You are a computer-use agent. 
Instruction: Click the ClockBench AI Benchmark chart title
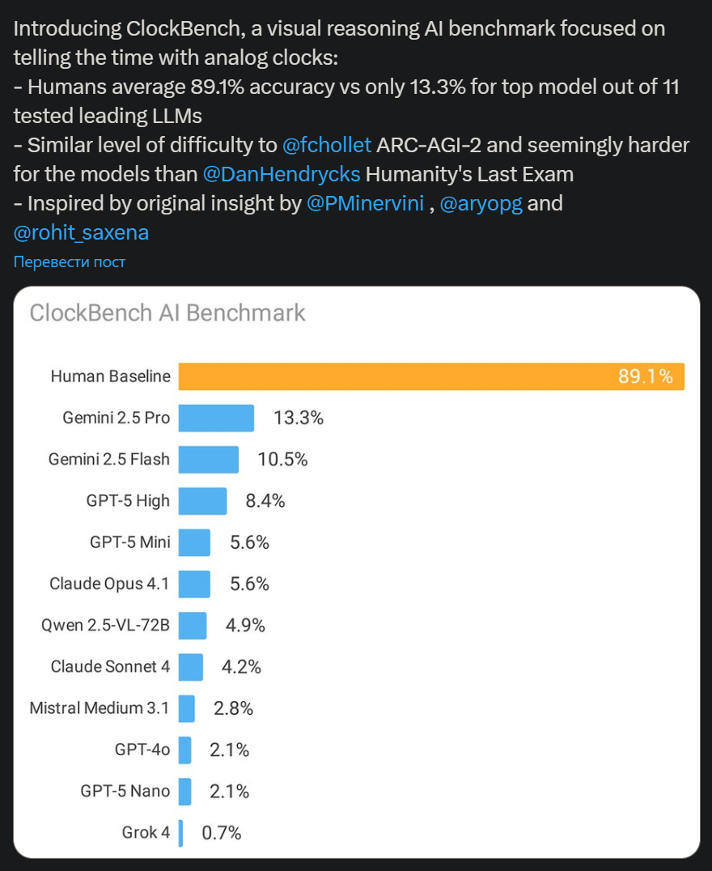tap(167, 312)
